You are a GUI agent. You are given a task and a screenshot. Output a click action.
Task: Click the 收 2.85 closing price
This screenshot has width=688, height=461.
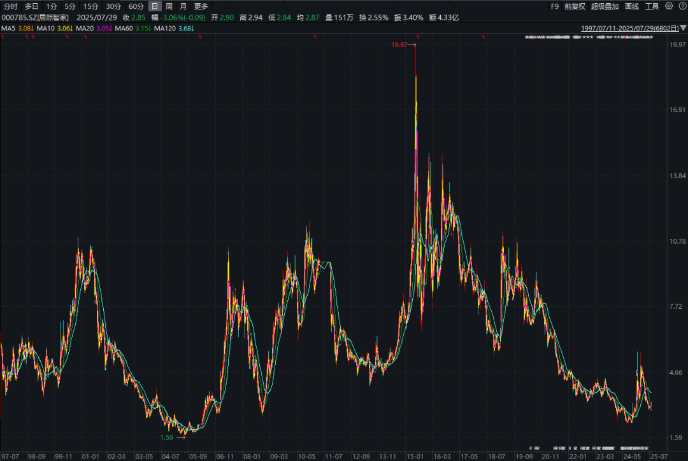[x=134, y=18]
